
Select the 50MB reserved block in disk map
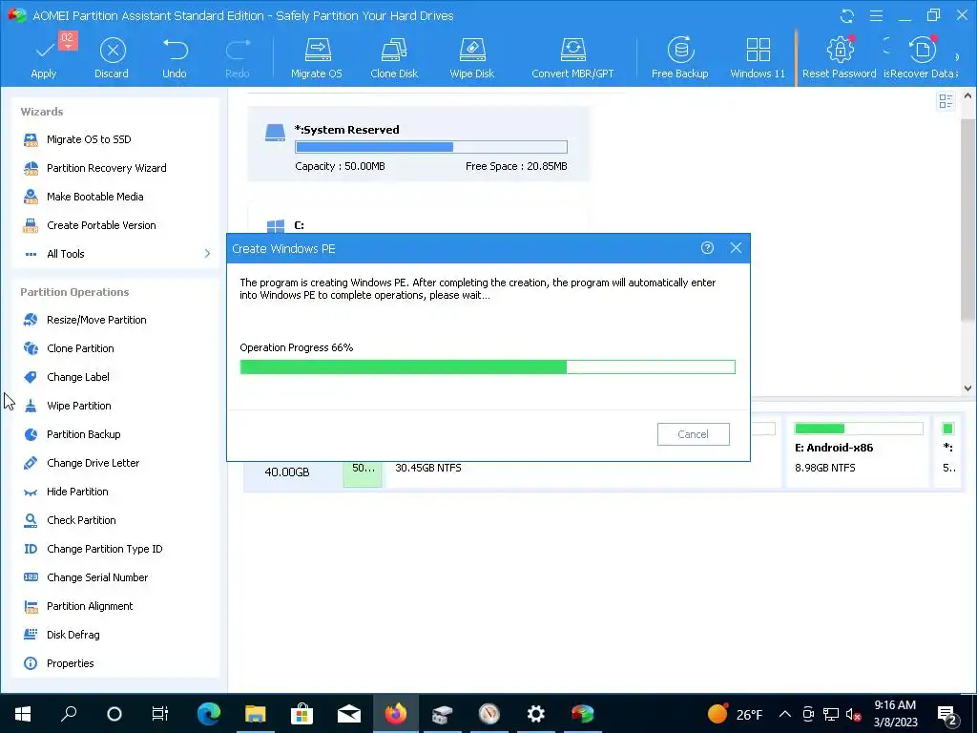363,474
